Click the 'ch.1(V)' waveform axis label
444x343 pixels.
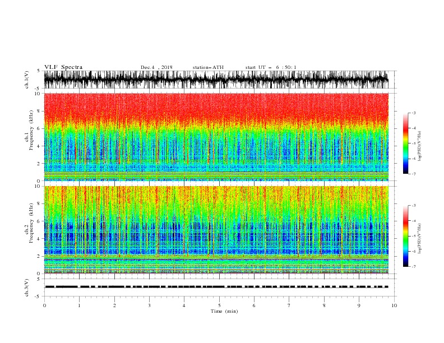pos(27,80)
